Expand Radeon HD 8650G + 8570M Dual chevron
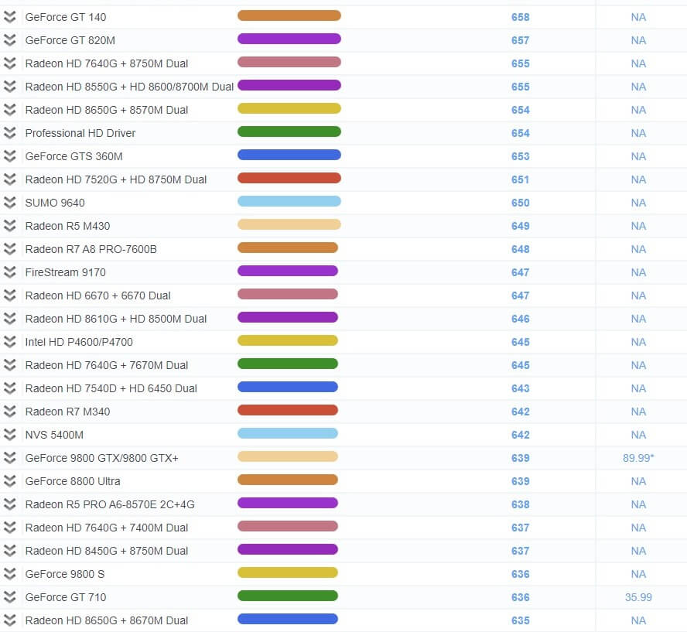 [9, 110]
